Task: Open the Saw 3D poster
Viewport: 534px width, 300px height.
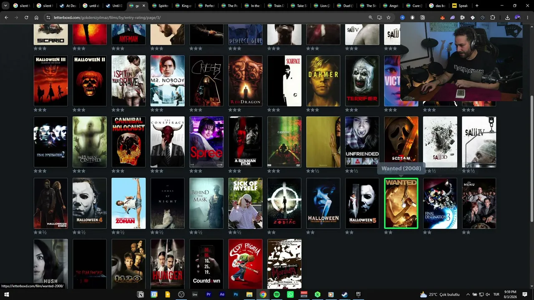Action: point(440,142)
